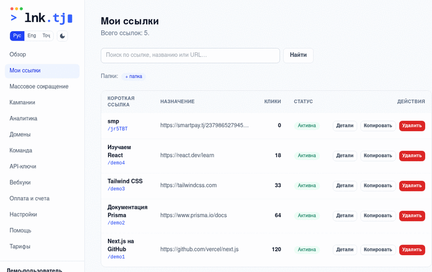The height and width of the screenshot is (272, 432).
Task: Open the /jr5TBT short link
Action: click(x=117, y=129)
